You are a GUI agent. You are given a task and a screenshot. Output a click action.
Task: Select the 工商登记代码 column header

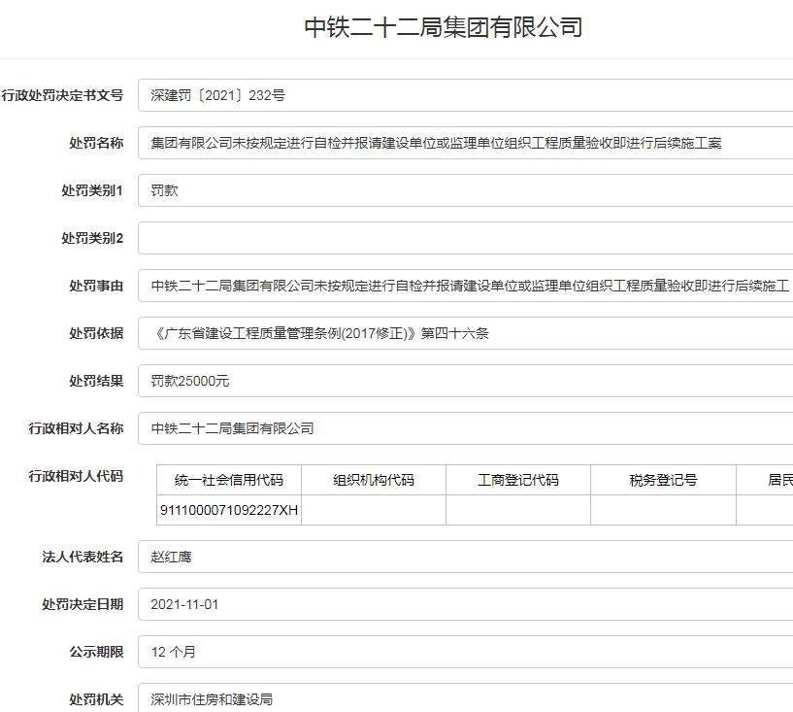pyautogui.click(x=518, y=480)
